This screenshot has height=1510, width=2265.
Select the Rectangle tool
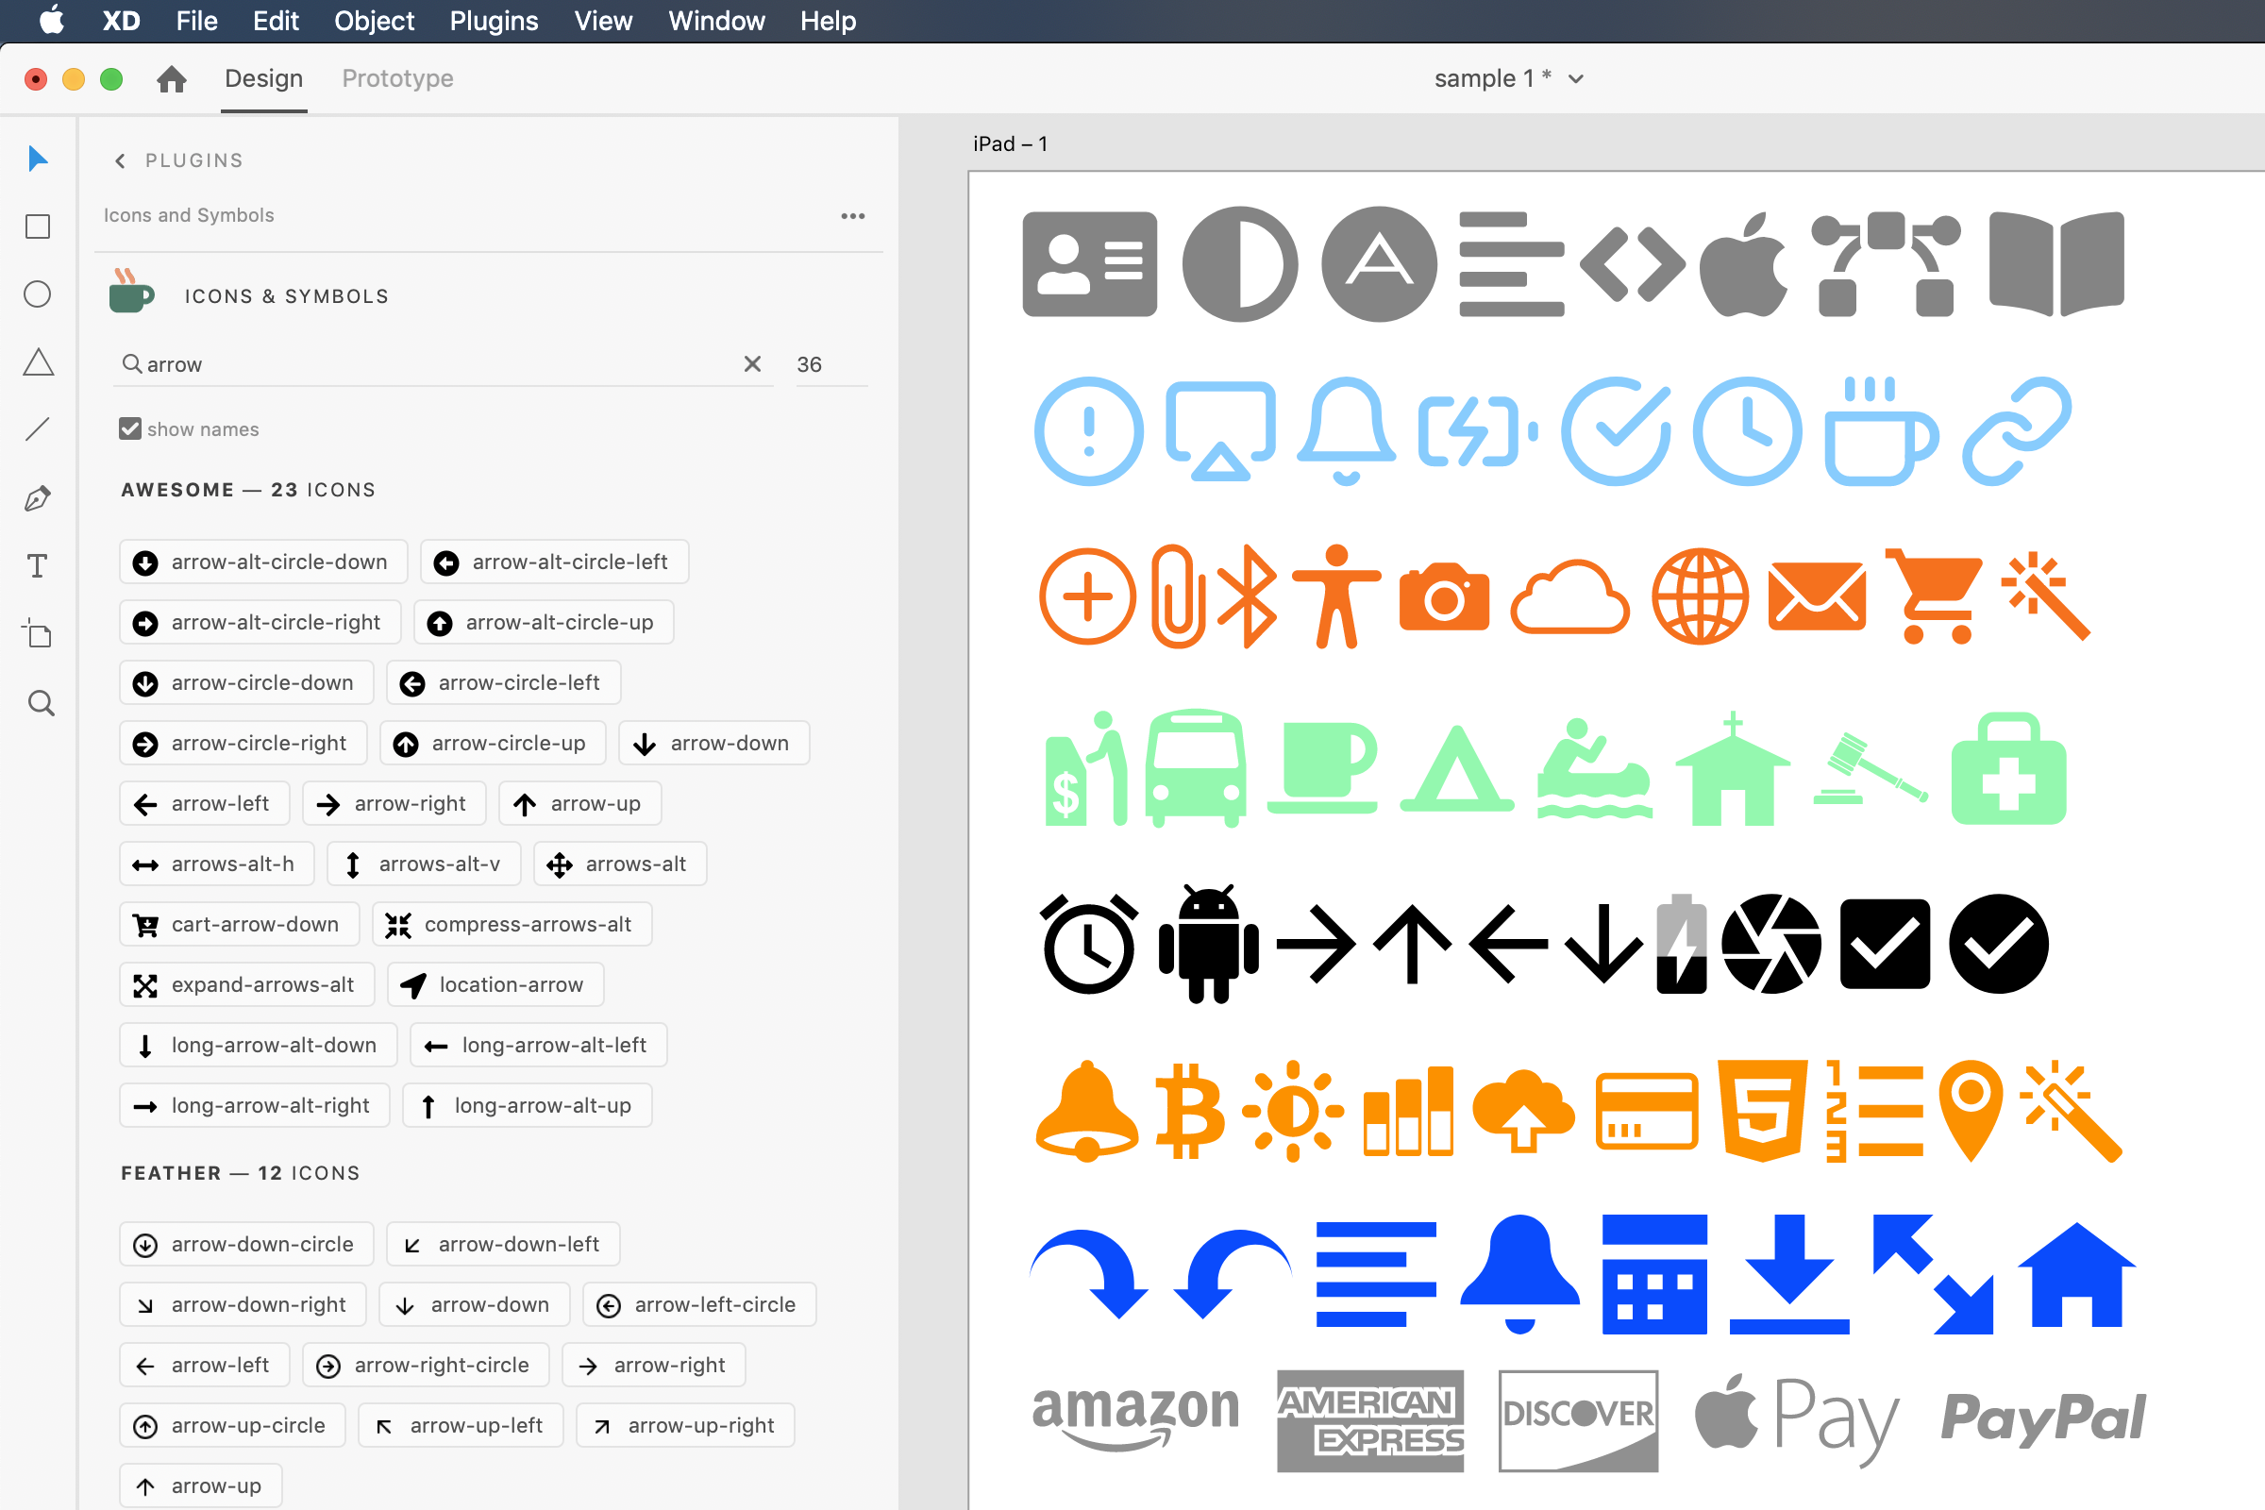[x=38, y=226]
